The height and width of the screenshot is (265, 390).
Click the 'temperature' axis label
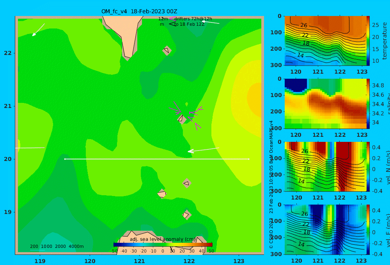coord(385,41)
